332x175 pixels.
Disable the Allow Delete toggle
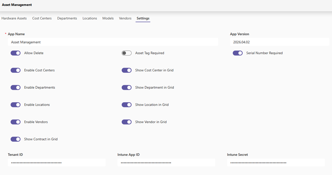pyautogui.click(x=16, y=53)
